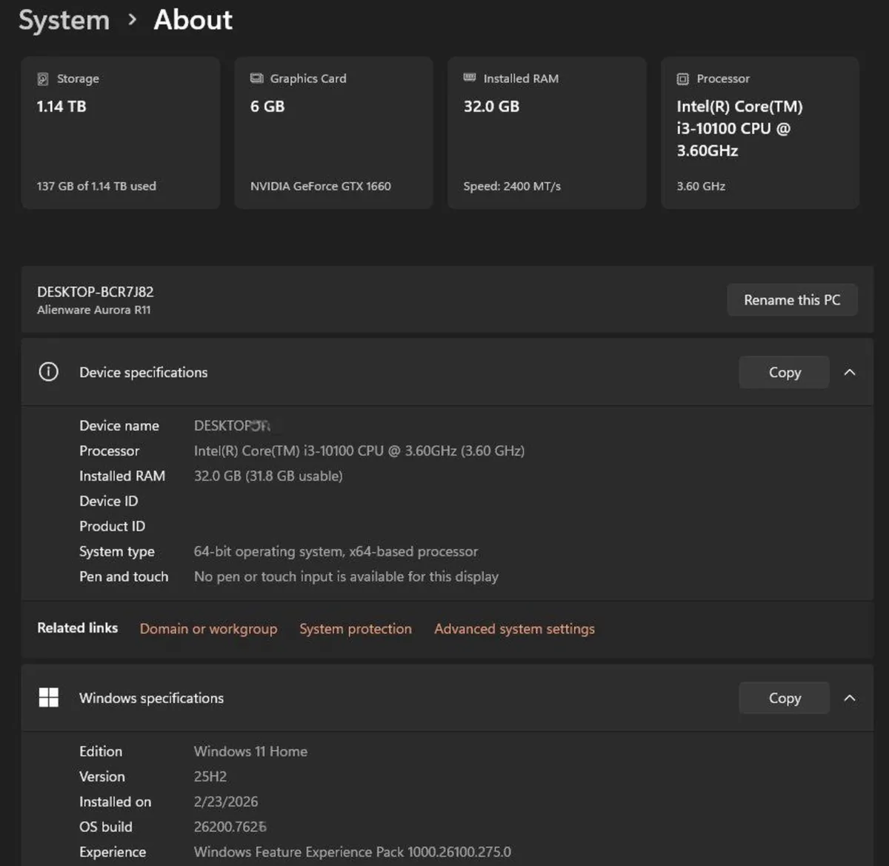Select the Storage summary card
This screenshot has width=889, height=866.
120,132
